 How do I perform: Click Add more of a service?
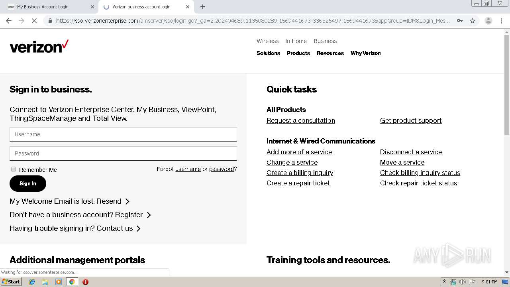(299, 152)
